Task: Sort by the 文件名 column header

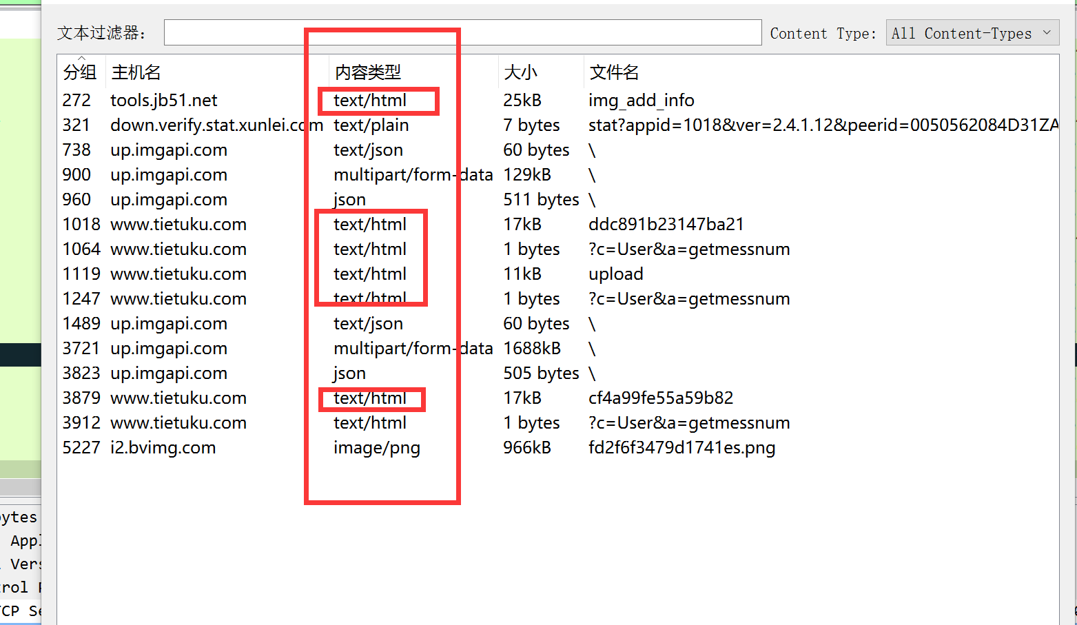Action: point(614,72)
